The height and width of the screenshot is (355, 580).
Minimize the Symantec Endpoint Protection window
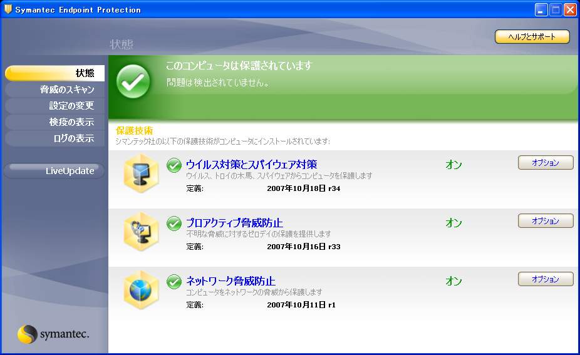[541, 10]
